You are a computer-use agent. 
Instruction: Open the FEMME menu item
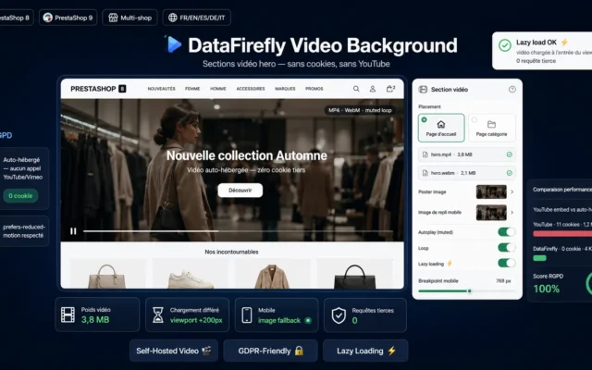coord(192,89)
